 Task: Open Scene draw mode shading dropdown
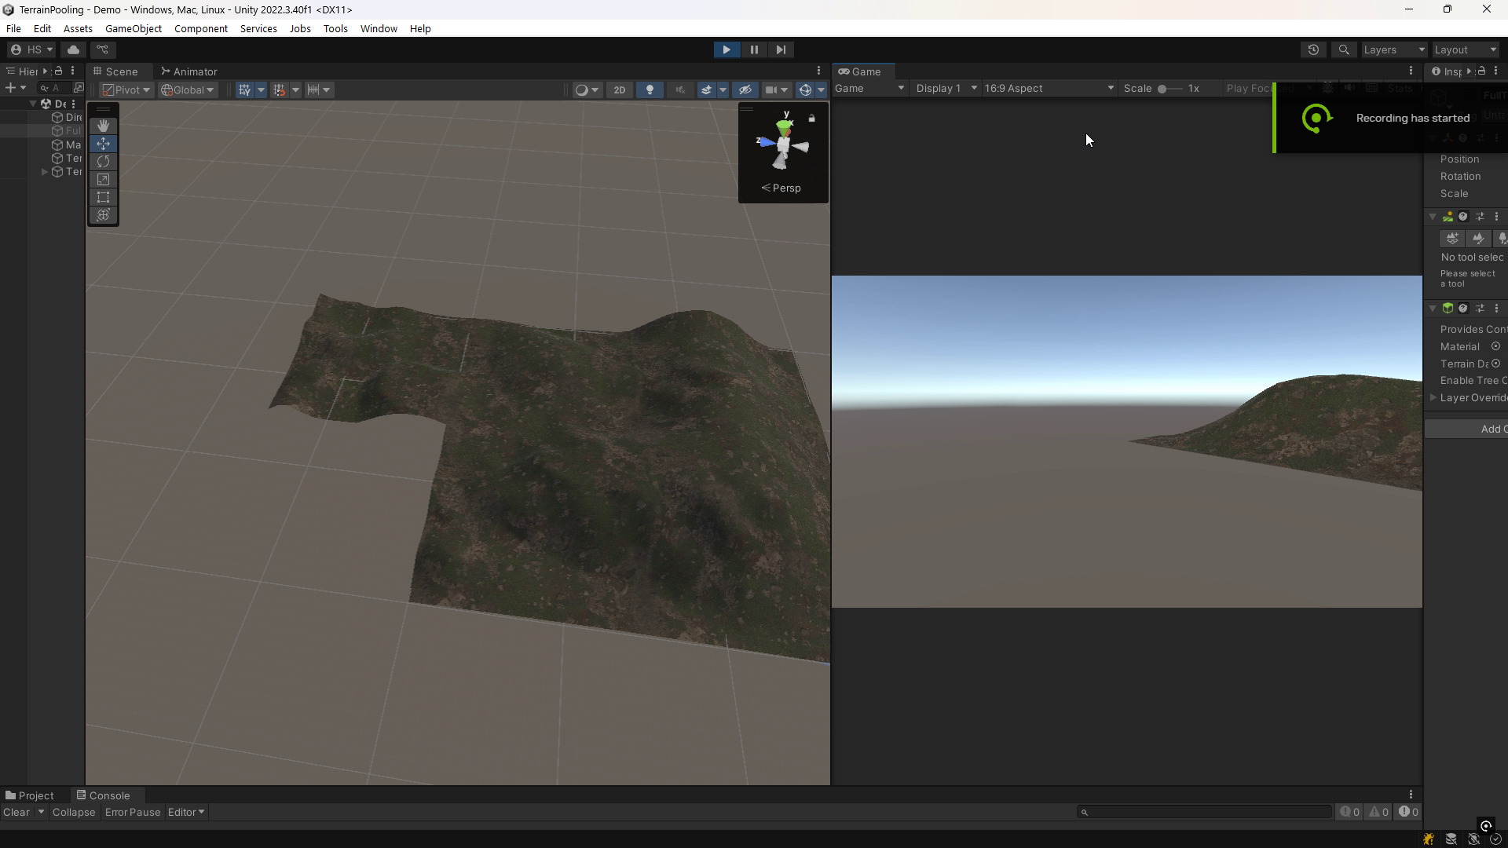click(587, 90)
